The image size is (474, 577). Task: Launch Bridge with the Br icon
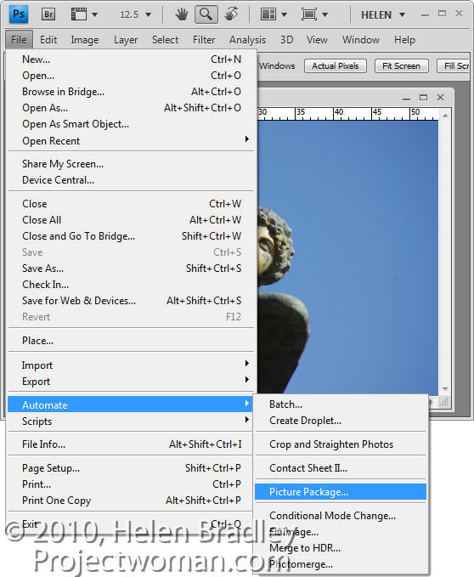click(x=48, y=14)
